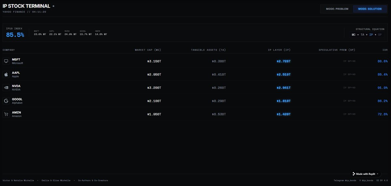Click tangible assets value $0.530T

click(x=219, y=114)
